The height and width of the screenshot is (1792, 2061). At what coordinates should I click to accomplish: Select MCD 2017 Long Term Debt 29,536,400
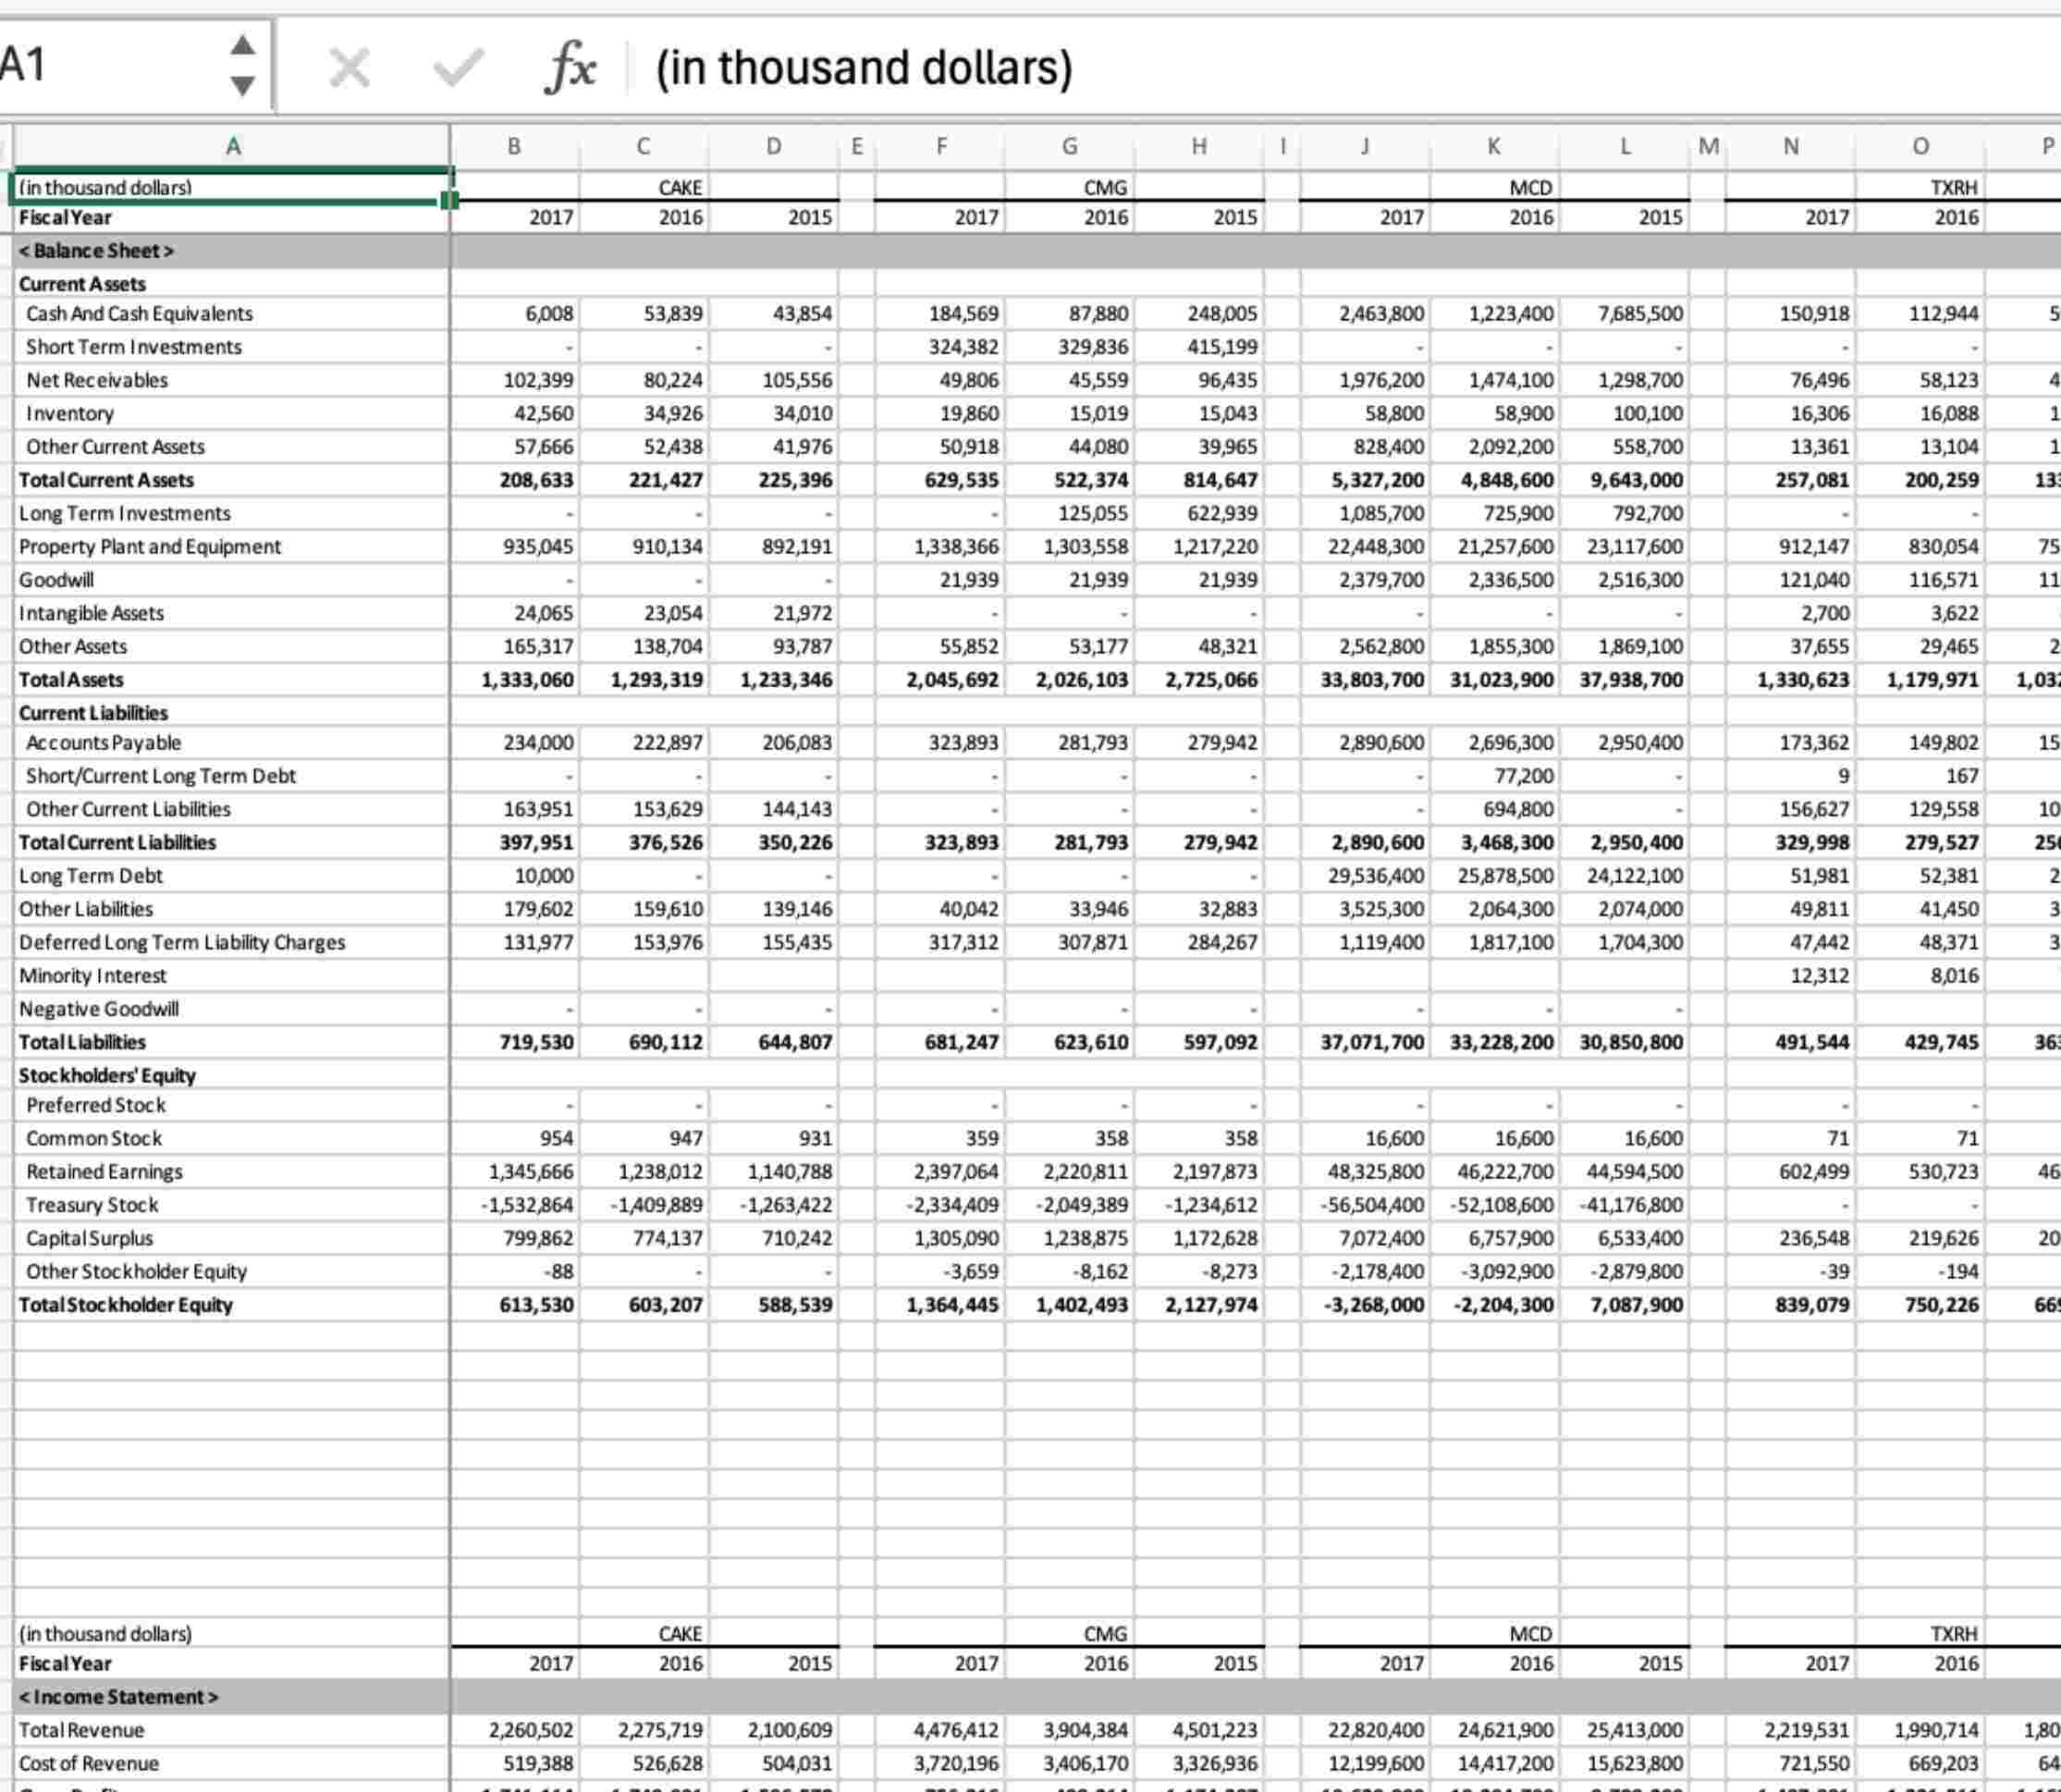[1365, 876]
